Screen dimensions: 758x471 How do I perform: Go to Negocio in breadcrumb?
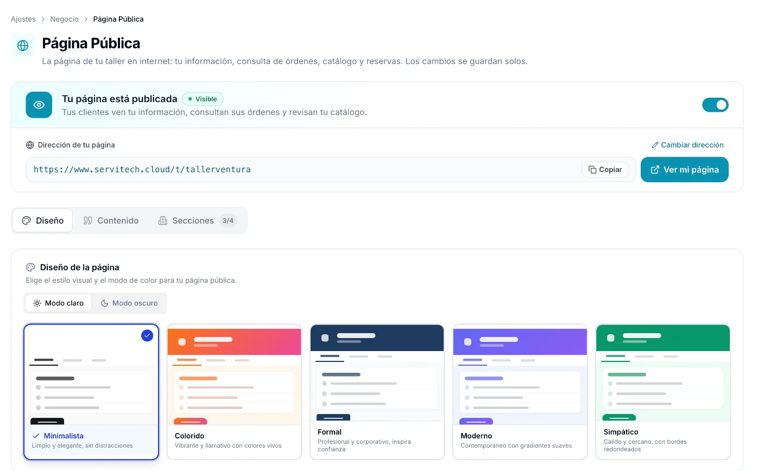pos(65,19)
